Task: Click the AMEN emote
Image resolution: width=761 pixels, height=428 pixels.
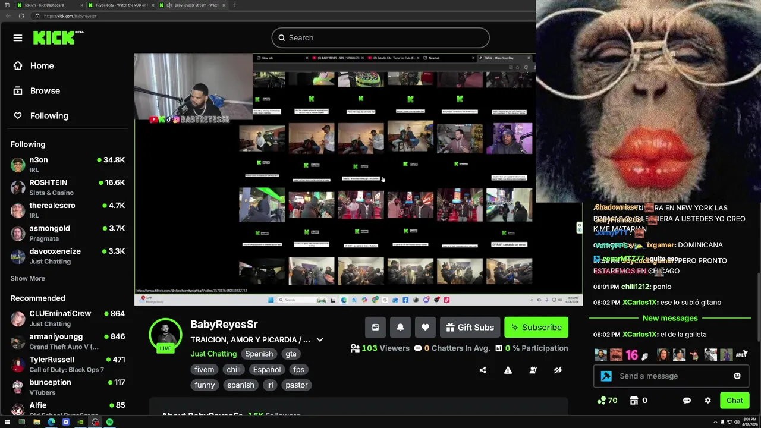Action: point(741,355)
